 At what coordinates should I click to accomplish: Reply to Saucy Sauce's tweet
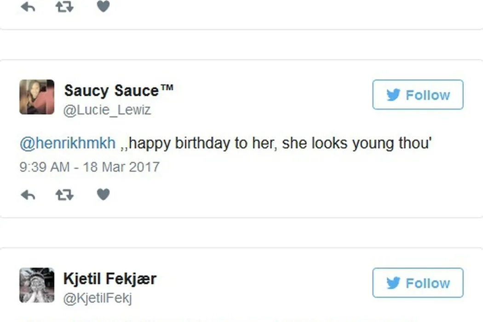pyautogui.click(x=28, y=195)
